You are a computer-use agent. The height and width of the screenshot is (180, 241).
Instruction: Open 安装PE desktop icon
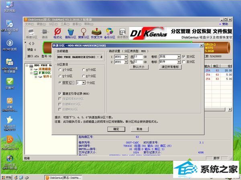point(10,84)
